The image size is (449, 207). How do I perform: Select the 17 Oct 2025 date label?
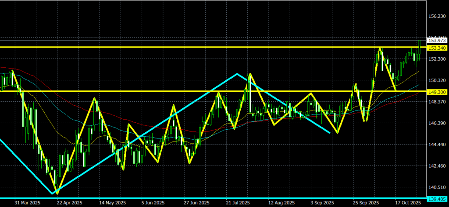tap(408, 203)
